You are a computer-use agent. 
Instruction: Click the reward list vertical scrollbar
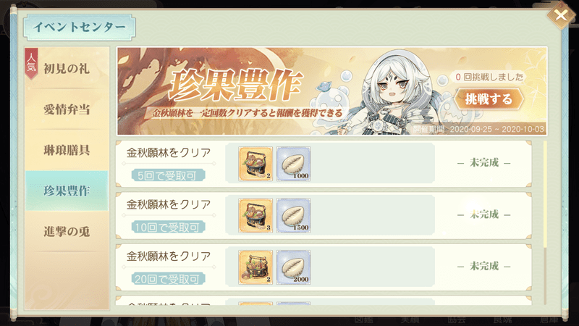545,222
